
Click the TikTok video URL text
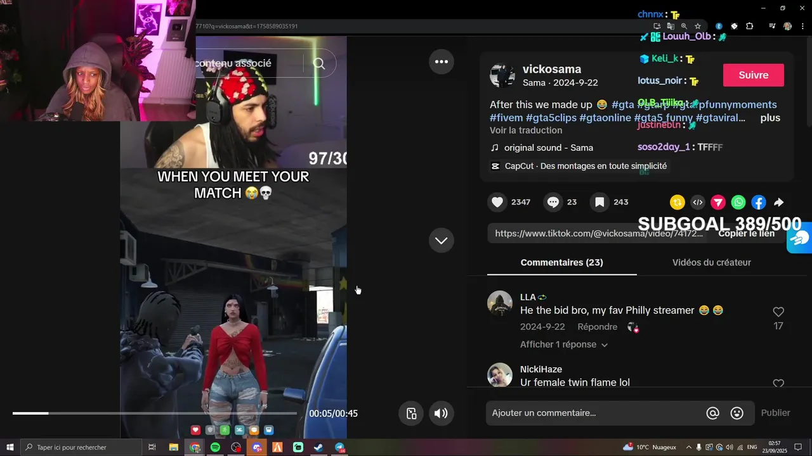pyautogui.click(x=599, y=233)
